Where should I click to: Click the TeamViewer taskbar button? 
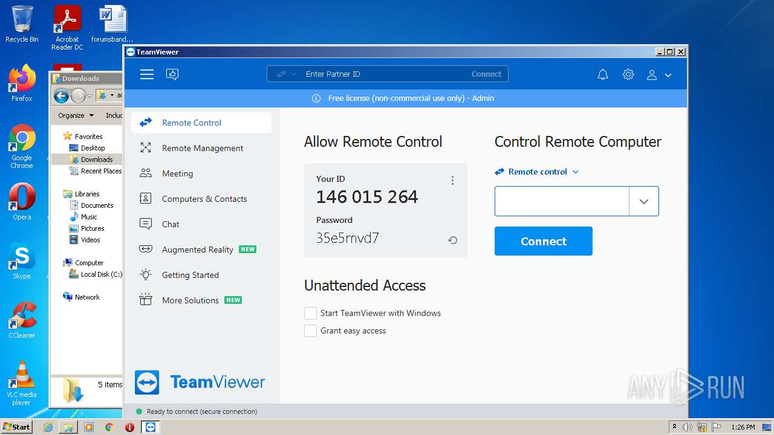pos(151,427)
